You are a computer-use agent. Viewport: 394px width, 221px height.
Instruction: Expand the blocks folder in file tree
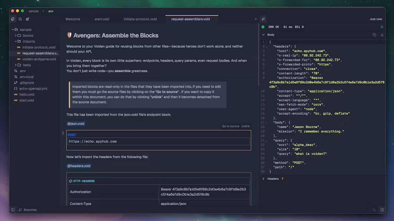[x=28, y=36]
